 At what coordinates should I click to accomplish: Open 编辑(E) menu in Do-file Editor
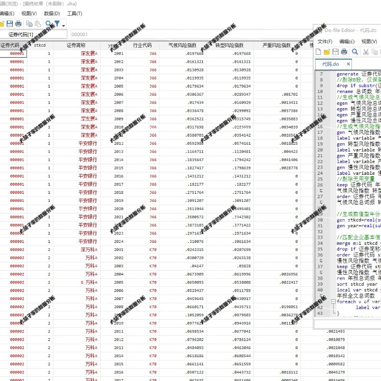347,41
